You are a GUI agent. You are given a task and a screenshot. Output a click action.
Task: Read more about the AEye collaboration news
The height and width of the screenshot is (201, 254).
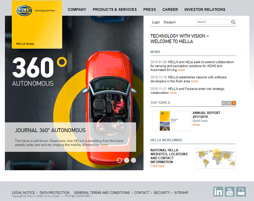tap(181, 70)
